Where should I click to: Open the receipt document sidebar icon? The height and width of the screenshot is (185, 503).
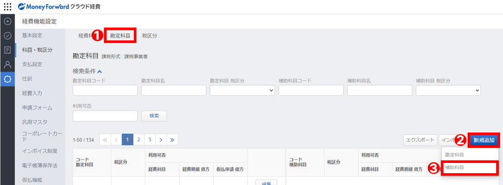(x=7, y=50)
